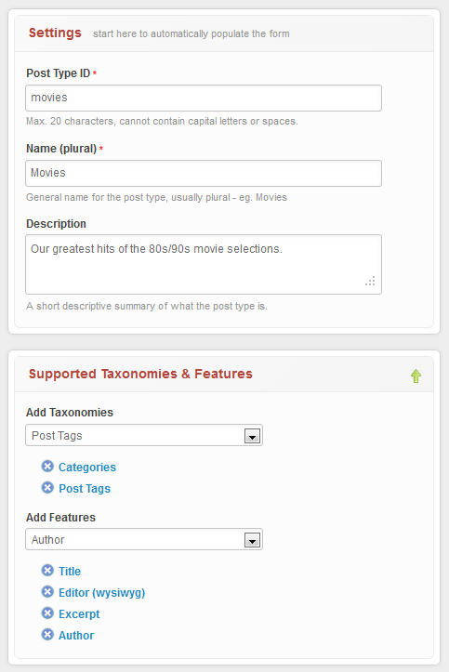
Task: Click the description textarea resize handle
Action: 371,281
